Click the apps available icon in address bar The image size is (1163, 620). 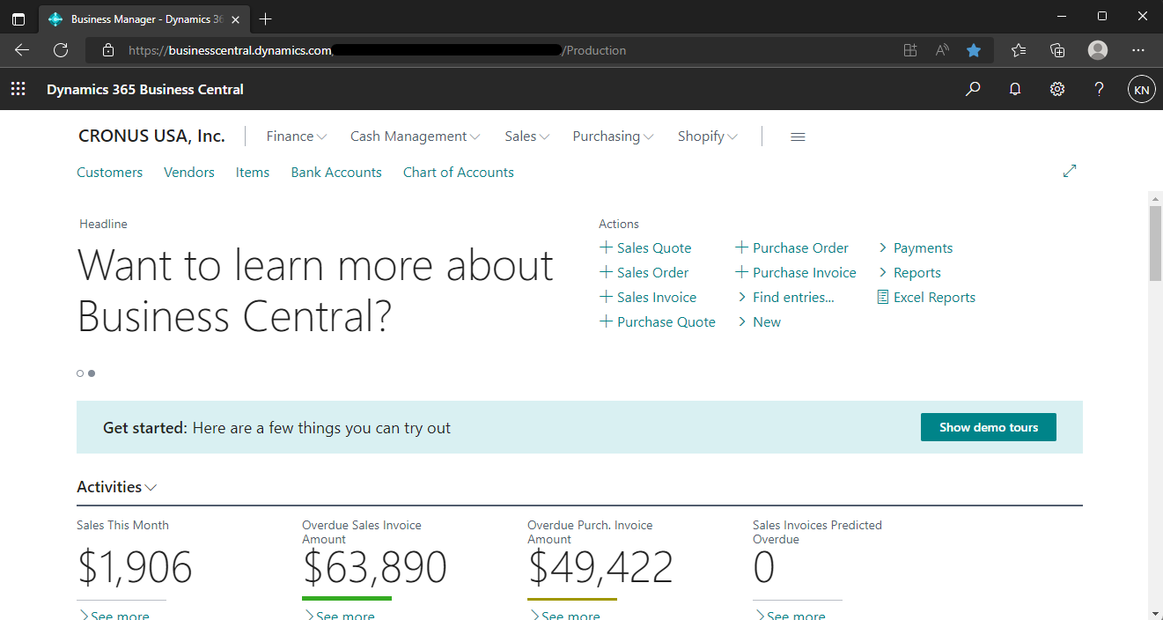click(910, 50)
